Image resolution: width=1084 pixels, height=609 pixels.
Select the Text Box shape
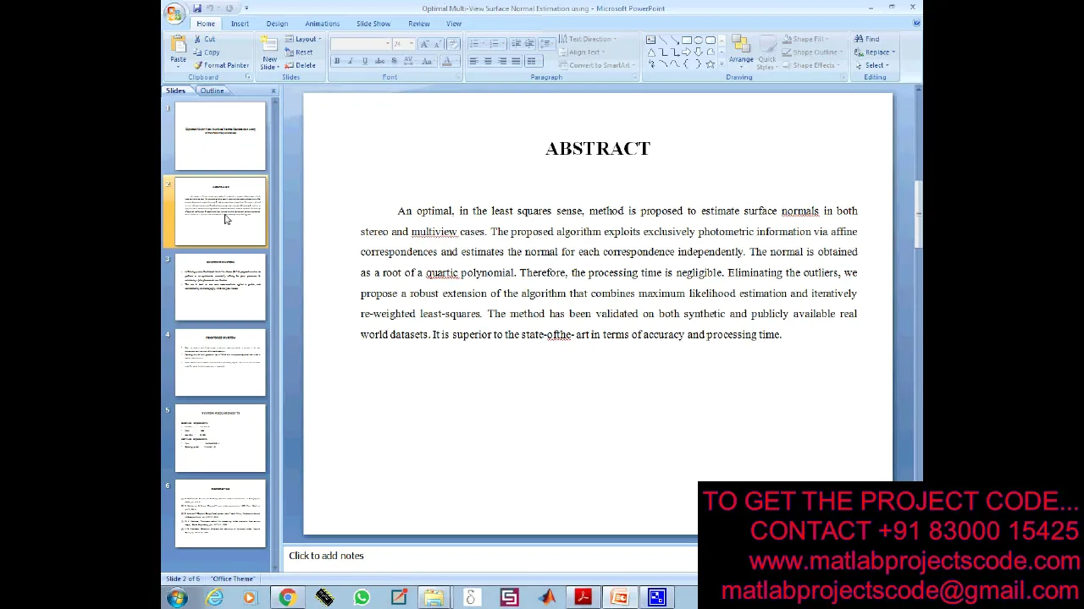click(650, 40)
